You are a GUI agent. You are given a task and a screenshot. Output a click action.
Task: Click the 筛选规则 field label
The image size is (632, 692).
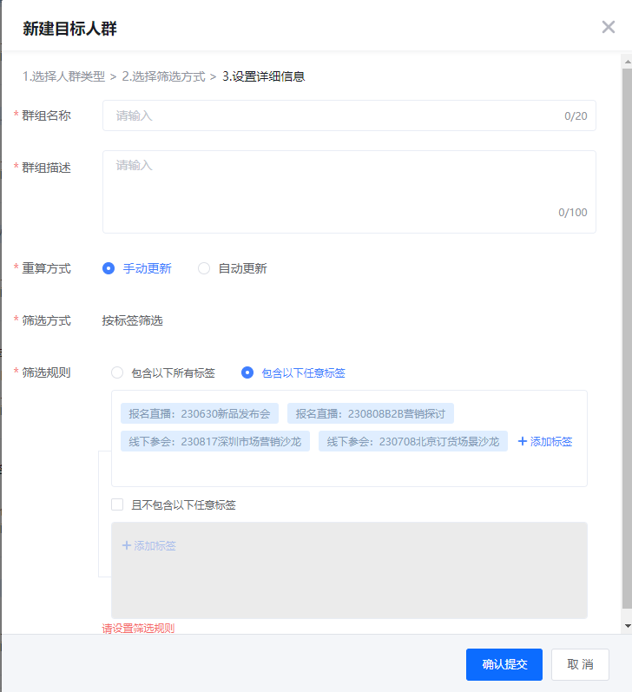46,372
